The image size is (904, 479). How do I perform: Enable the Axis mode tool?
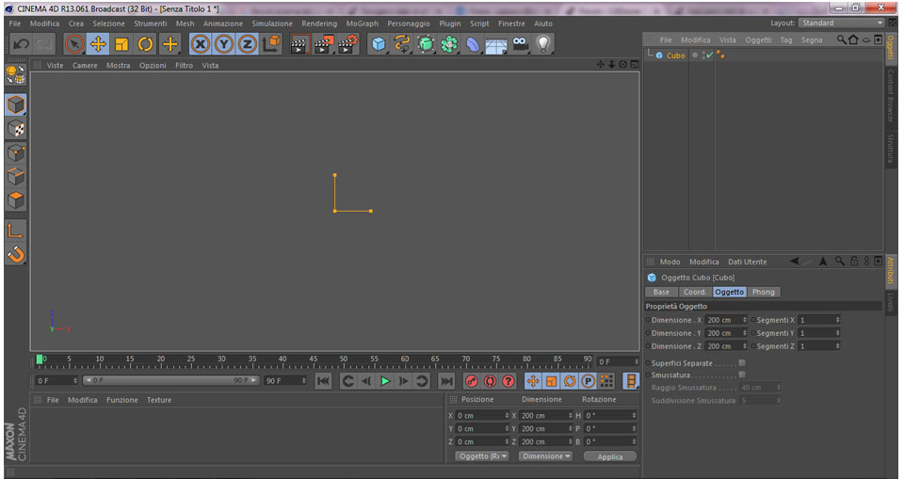[x=16, y=231]
